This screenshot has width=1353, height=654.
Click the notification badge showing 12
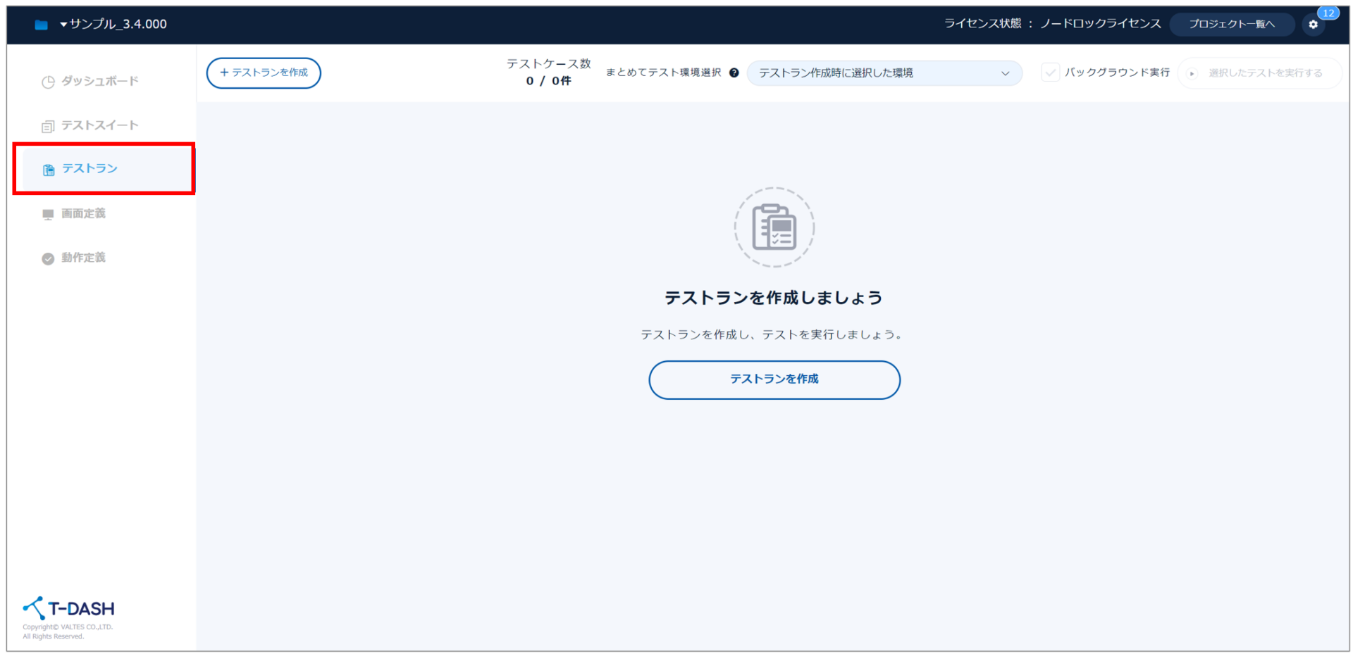tap(1328, 13)
